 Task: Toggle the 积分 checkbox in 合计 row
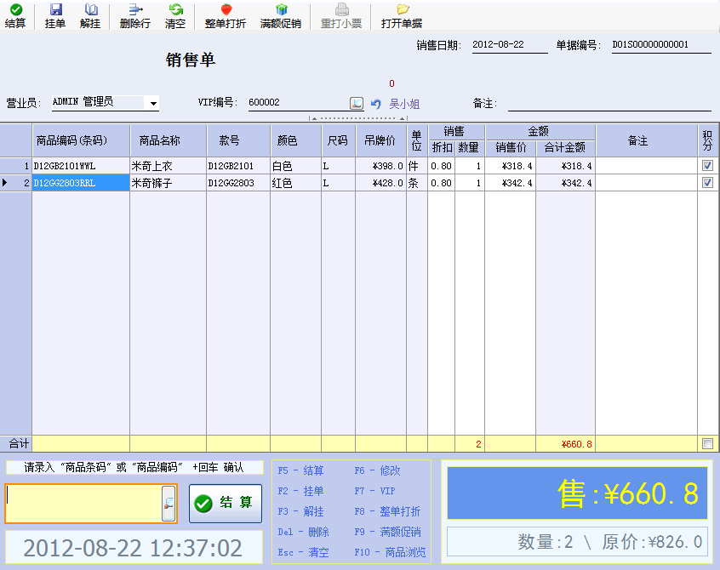tap(707, 443)
